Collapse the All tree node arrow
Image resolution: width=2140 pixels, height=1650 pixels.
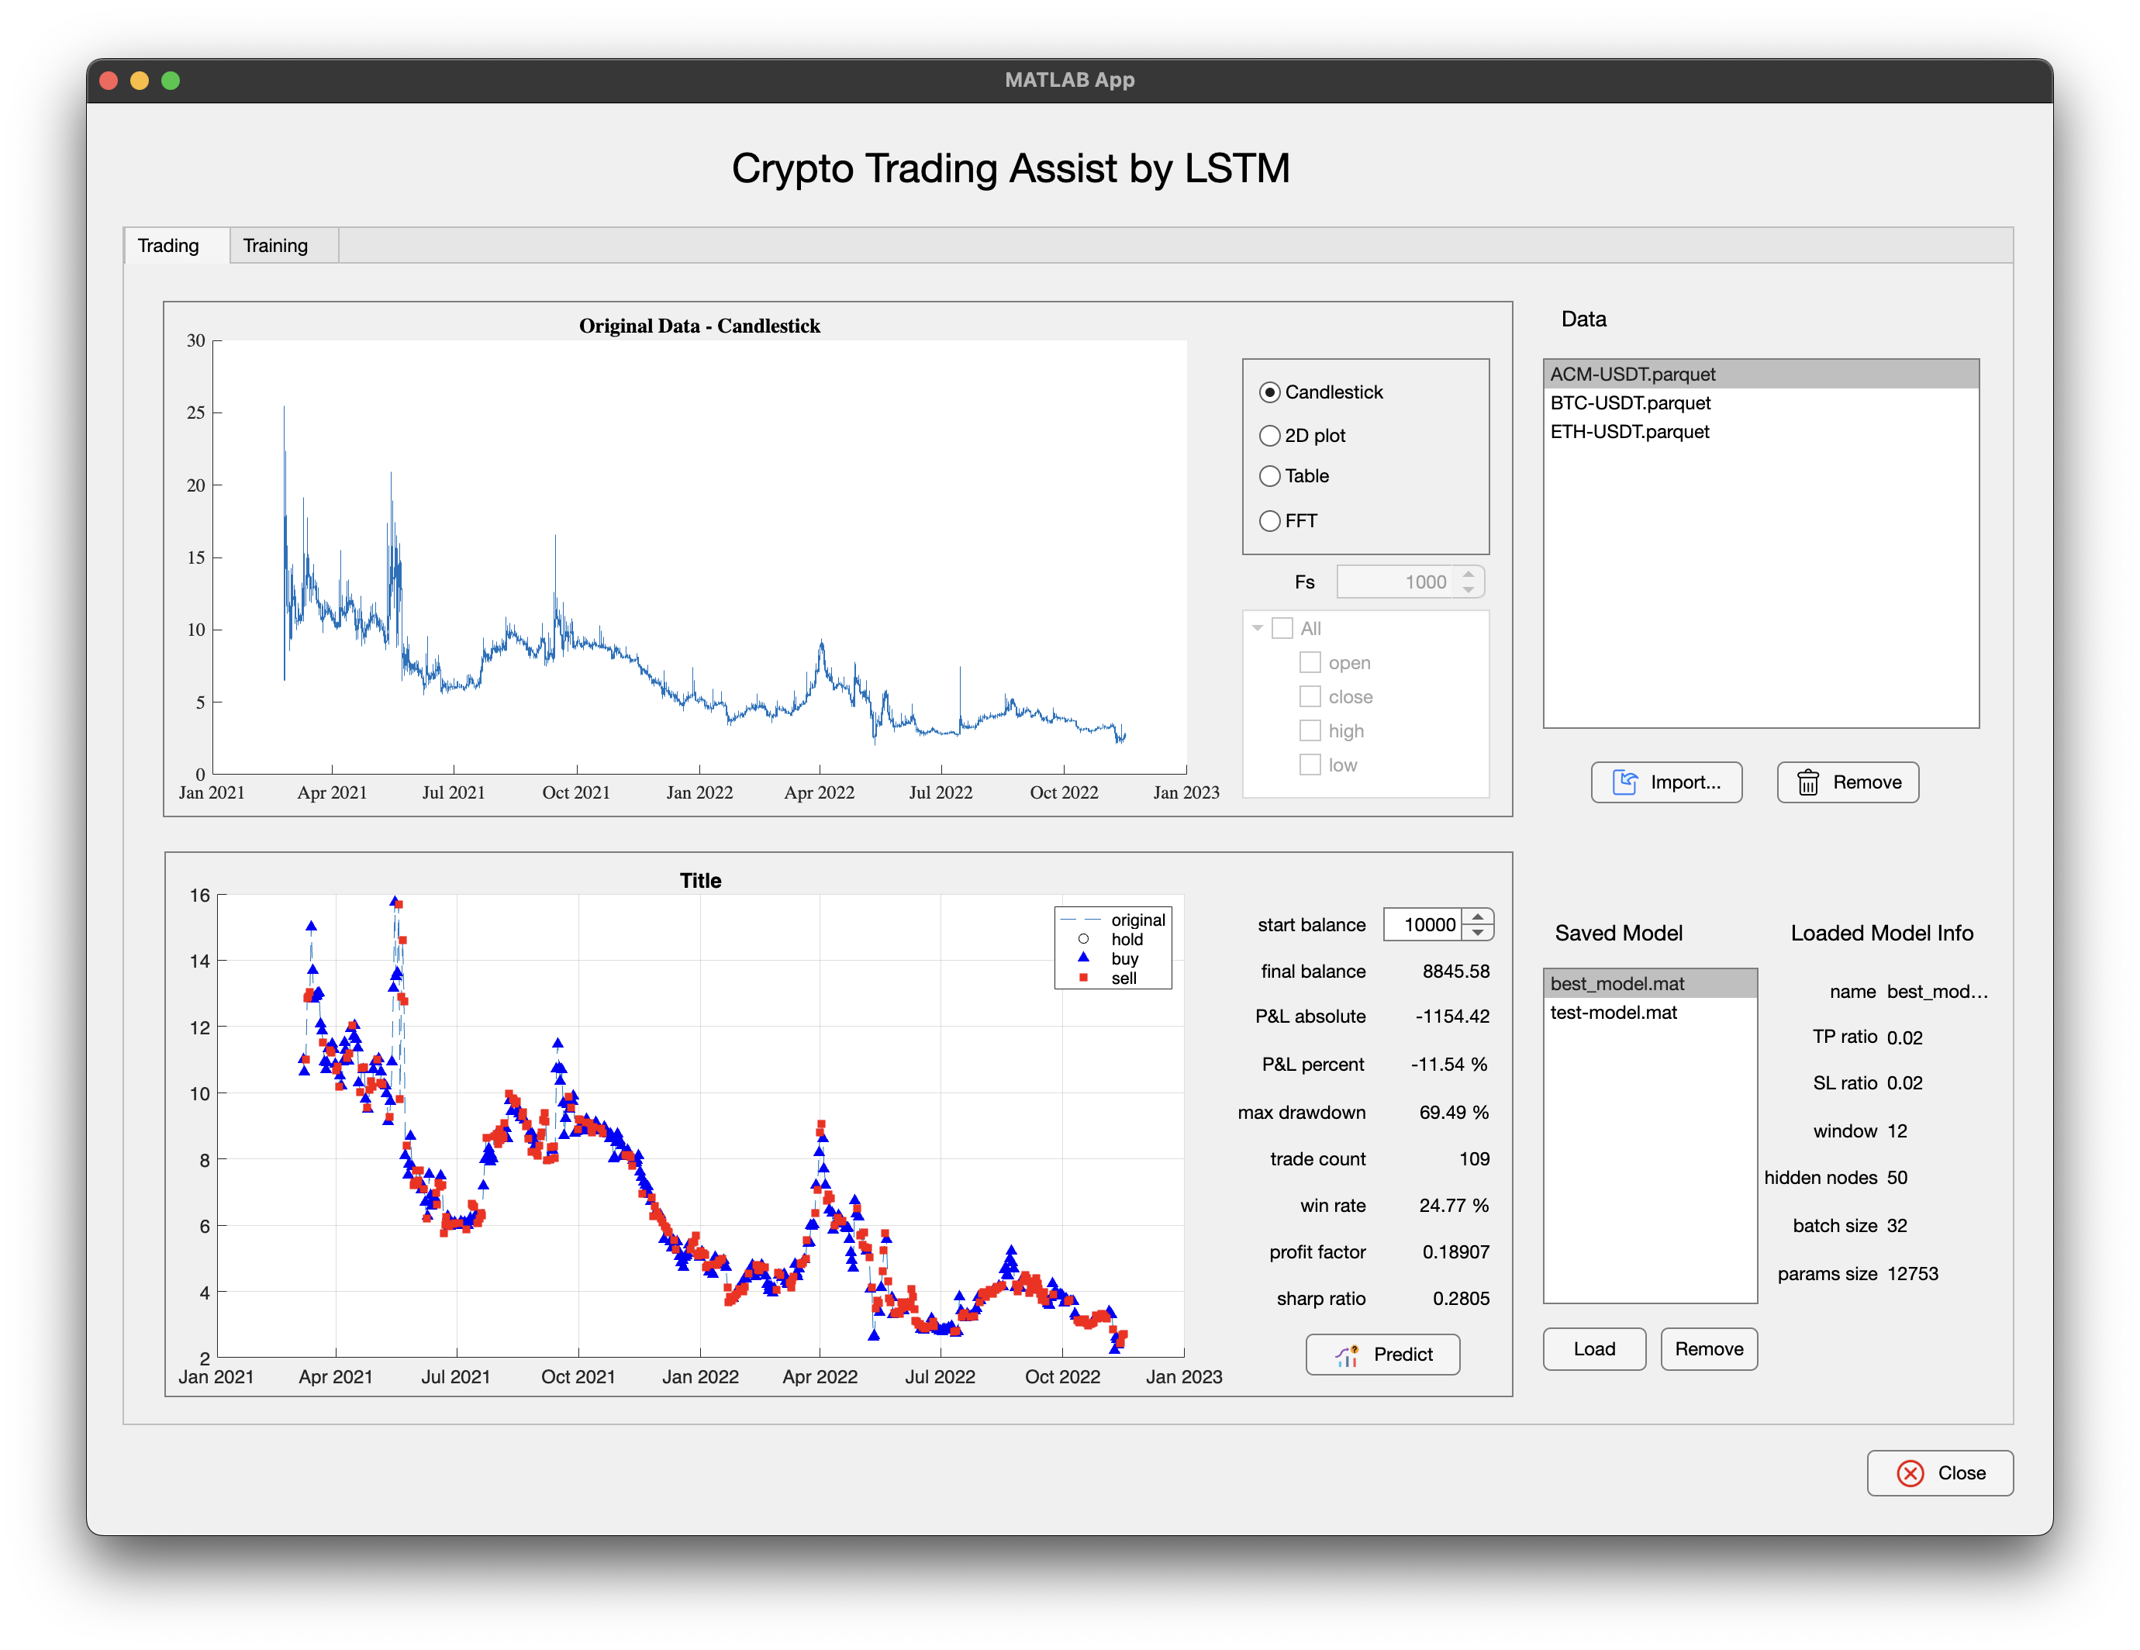[x=1257, y=628]
